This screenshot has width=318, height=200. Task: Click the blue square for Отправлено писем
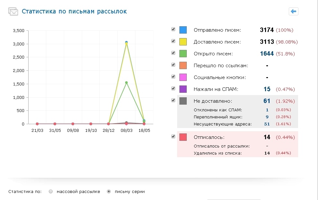[183, 29]
